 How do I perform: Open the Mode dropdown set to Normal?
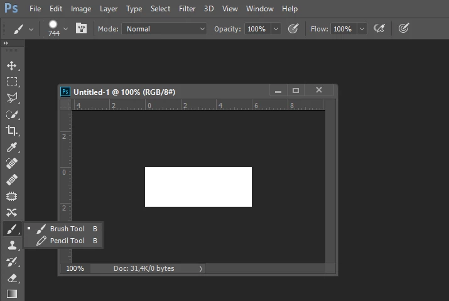tap(164, 29)
